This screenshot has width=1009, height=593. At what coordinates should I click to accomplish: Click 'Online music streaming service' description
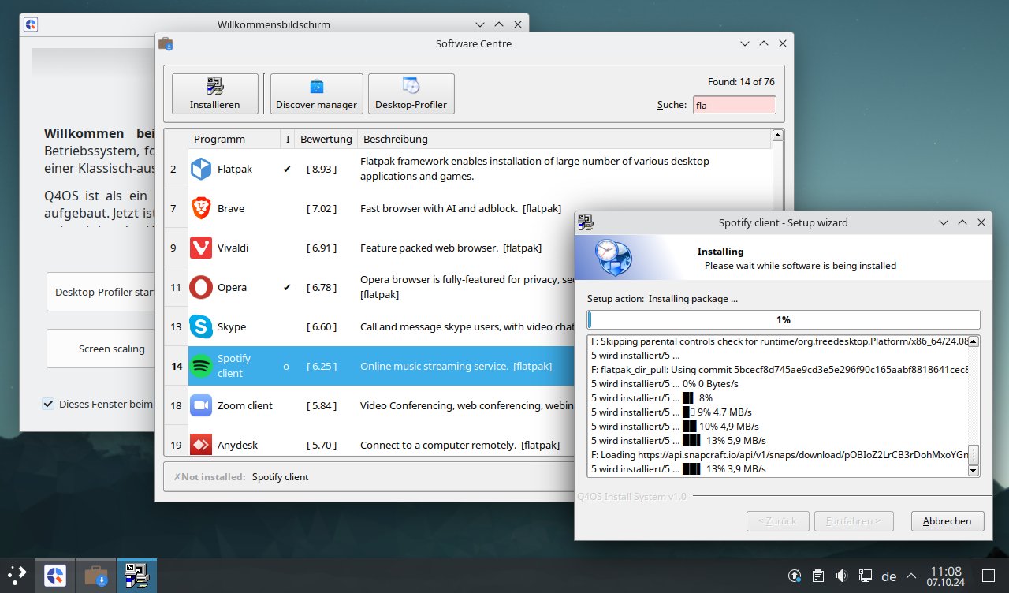tap(456, 366)
